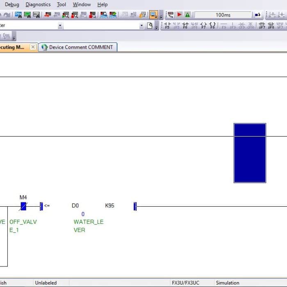Open the Debug menu
Image resolution: width=287 pixels, height=287 pixels.
(x=12, y=5)
